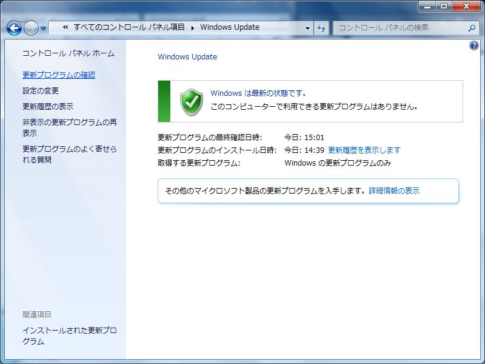The image size is (485, 364).
Task: Open the recent pages dropdown arrow
Action: coord(43,29)
